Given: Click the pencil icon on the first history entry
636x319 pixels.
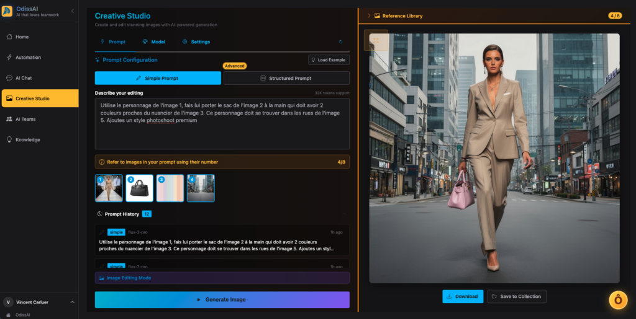Looking at the screenshot, I should (x=102, y=232).
